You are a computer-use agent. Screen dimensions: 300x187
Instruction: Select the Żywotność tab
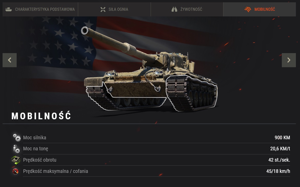click(x=187, y=9)
